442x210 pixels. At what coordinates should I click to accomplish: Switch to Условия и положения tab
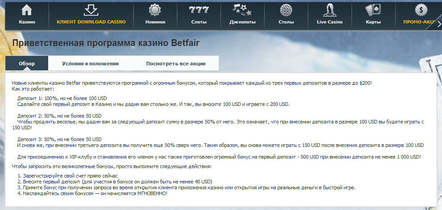(x=90, y=63)
